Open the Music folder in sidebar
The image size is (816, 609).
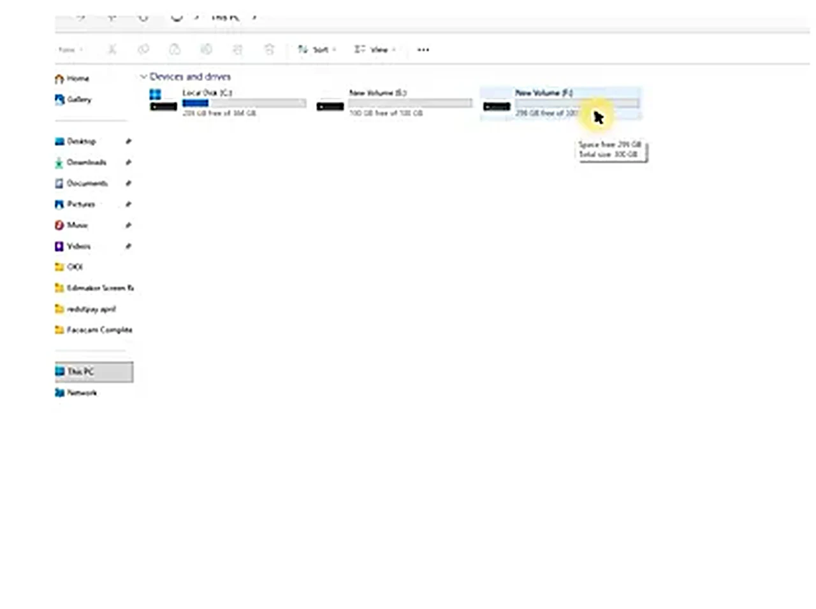click(x=71, y=226)
